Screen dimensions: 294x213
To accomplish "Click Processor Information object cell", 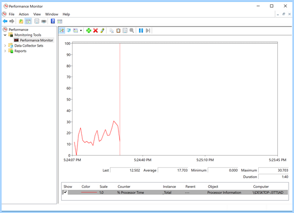I will 224,192.
